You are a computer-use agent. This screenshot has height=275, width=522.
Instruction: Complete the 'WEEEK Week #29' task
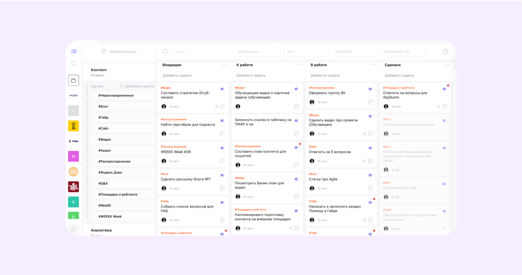[222, 161]
